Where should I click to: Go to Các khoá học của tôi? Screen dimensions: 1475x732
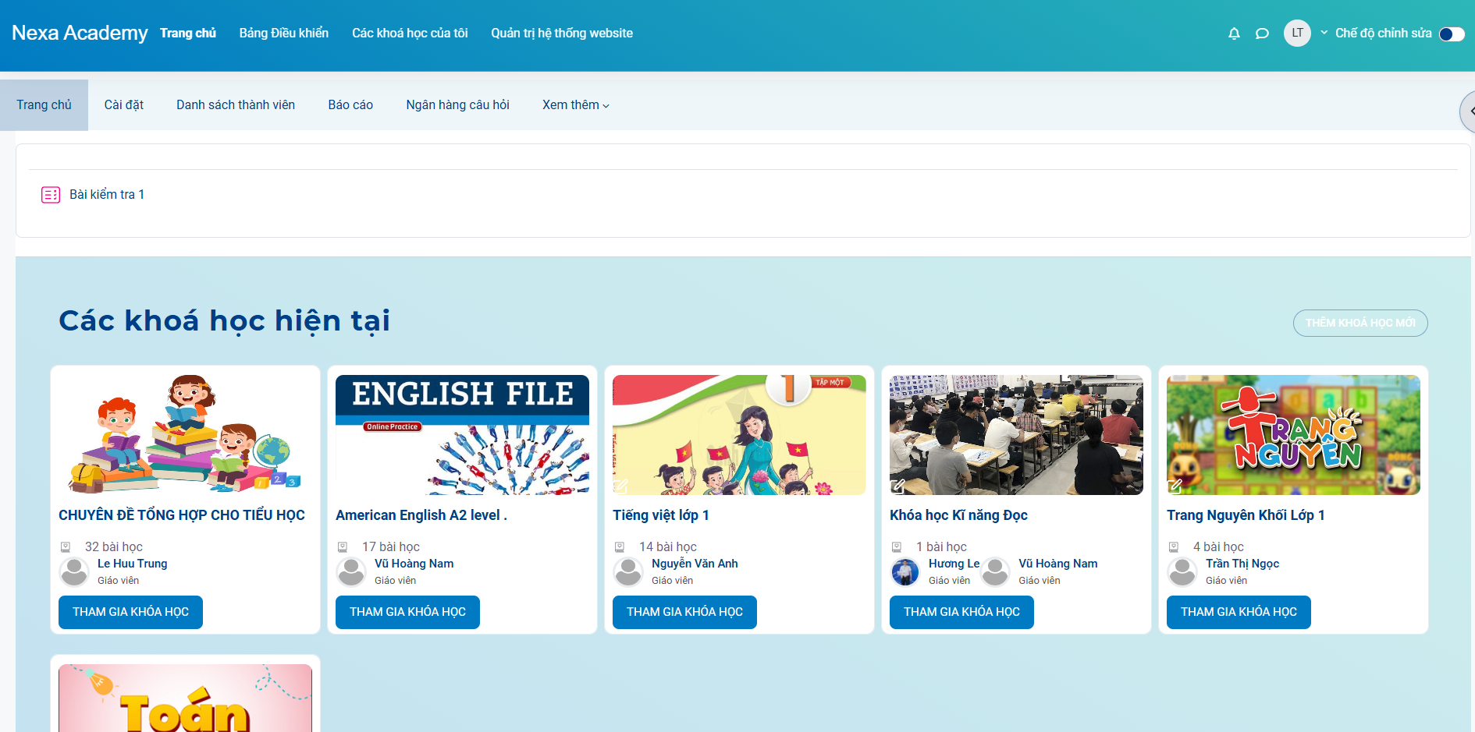coord(410,34)
